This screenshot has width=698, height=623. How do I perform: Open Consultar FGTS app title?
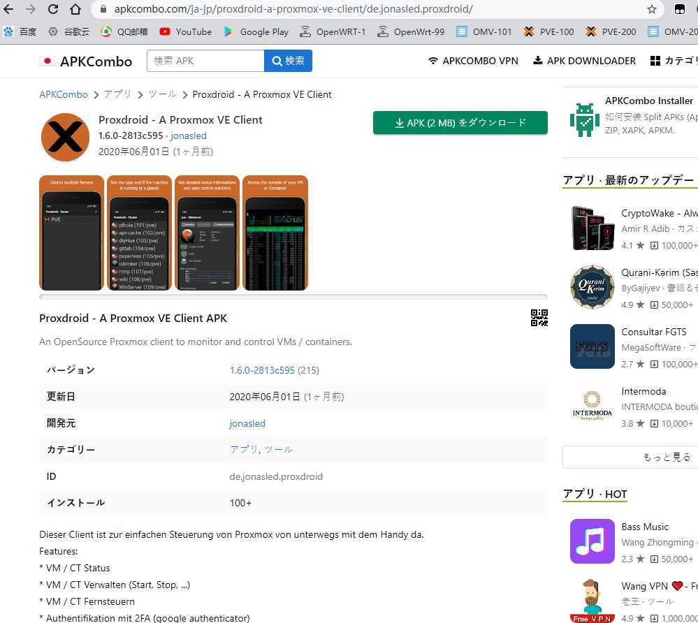[x=654, y=332]
